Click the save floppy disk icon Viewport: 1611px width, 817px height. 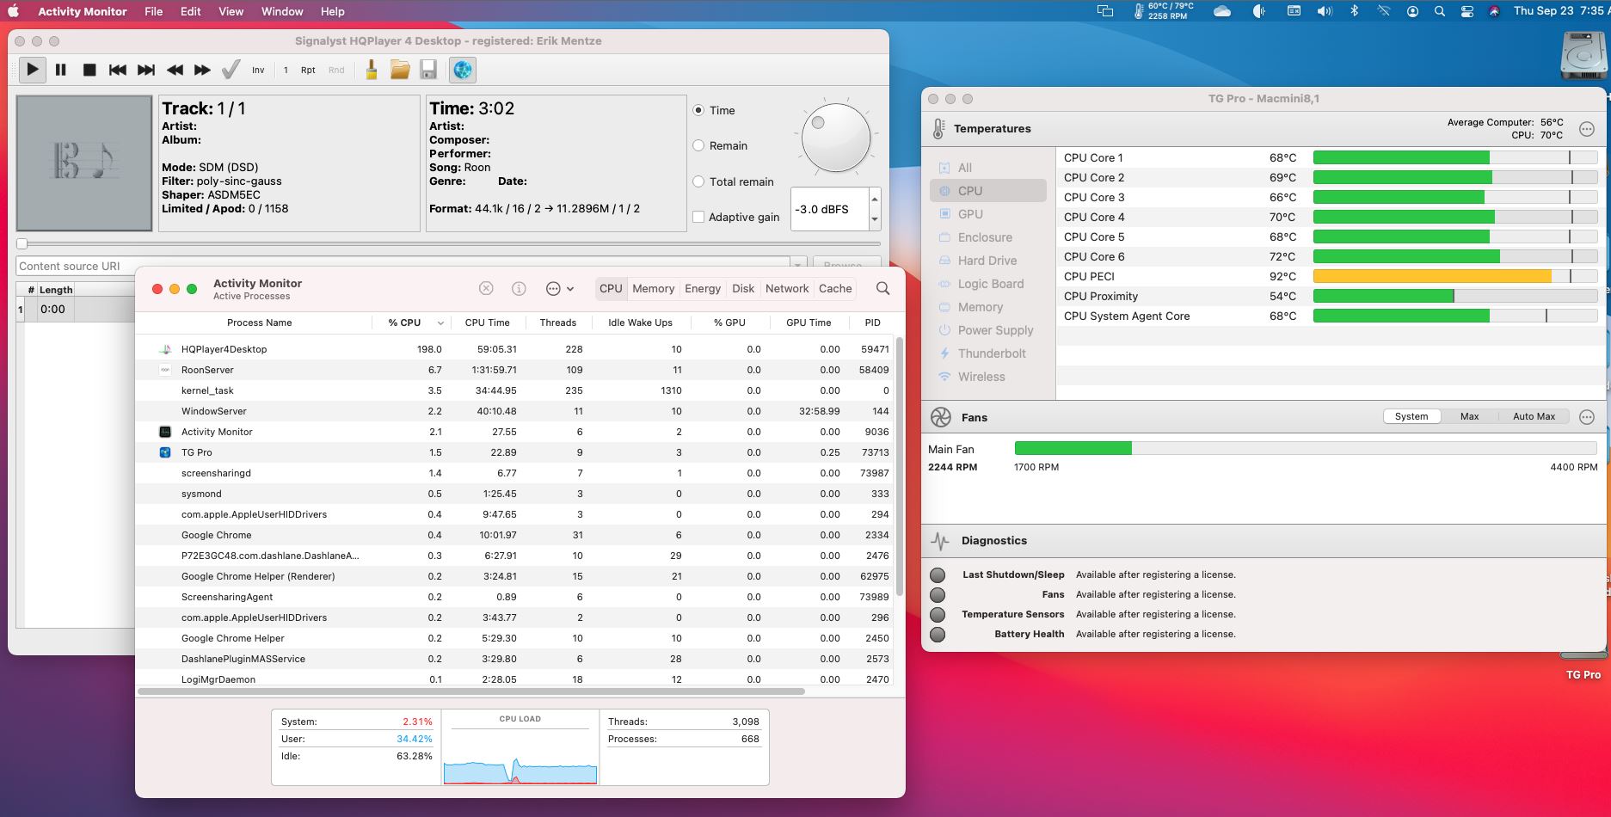tap(428, 70)
